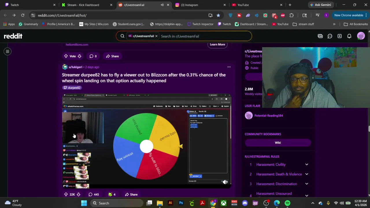Switch to the YouTube tab
The height and width of the screenshot is (208, 370).
(x=256, y=5)
